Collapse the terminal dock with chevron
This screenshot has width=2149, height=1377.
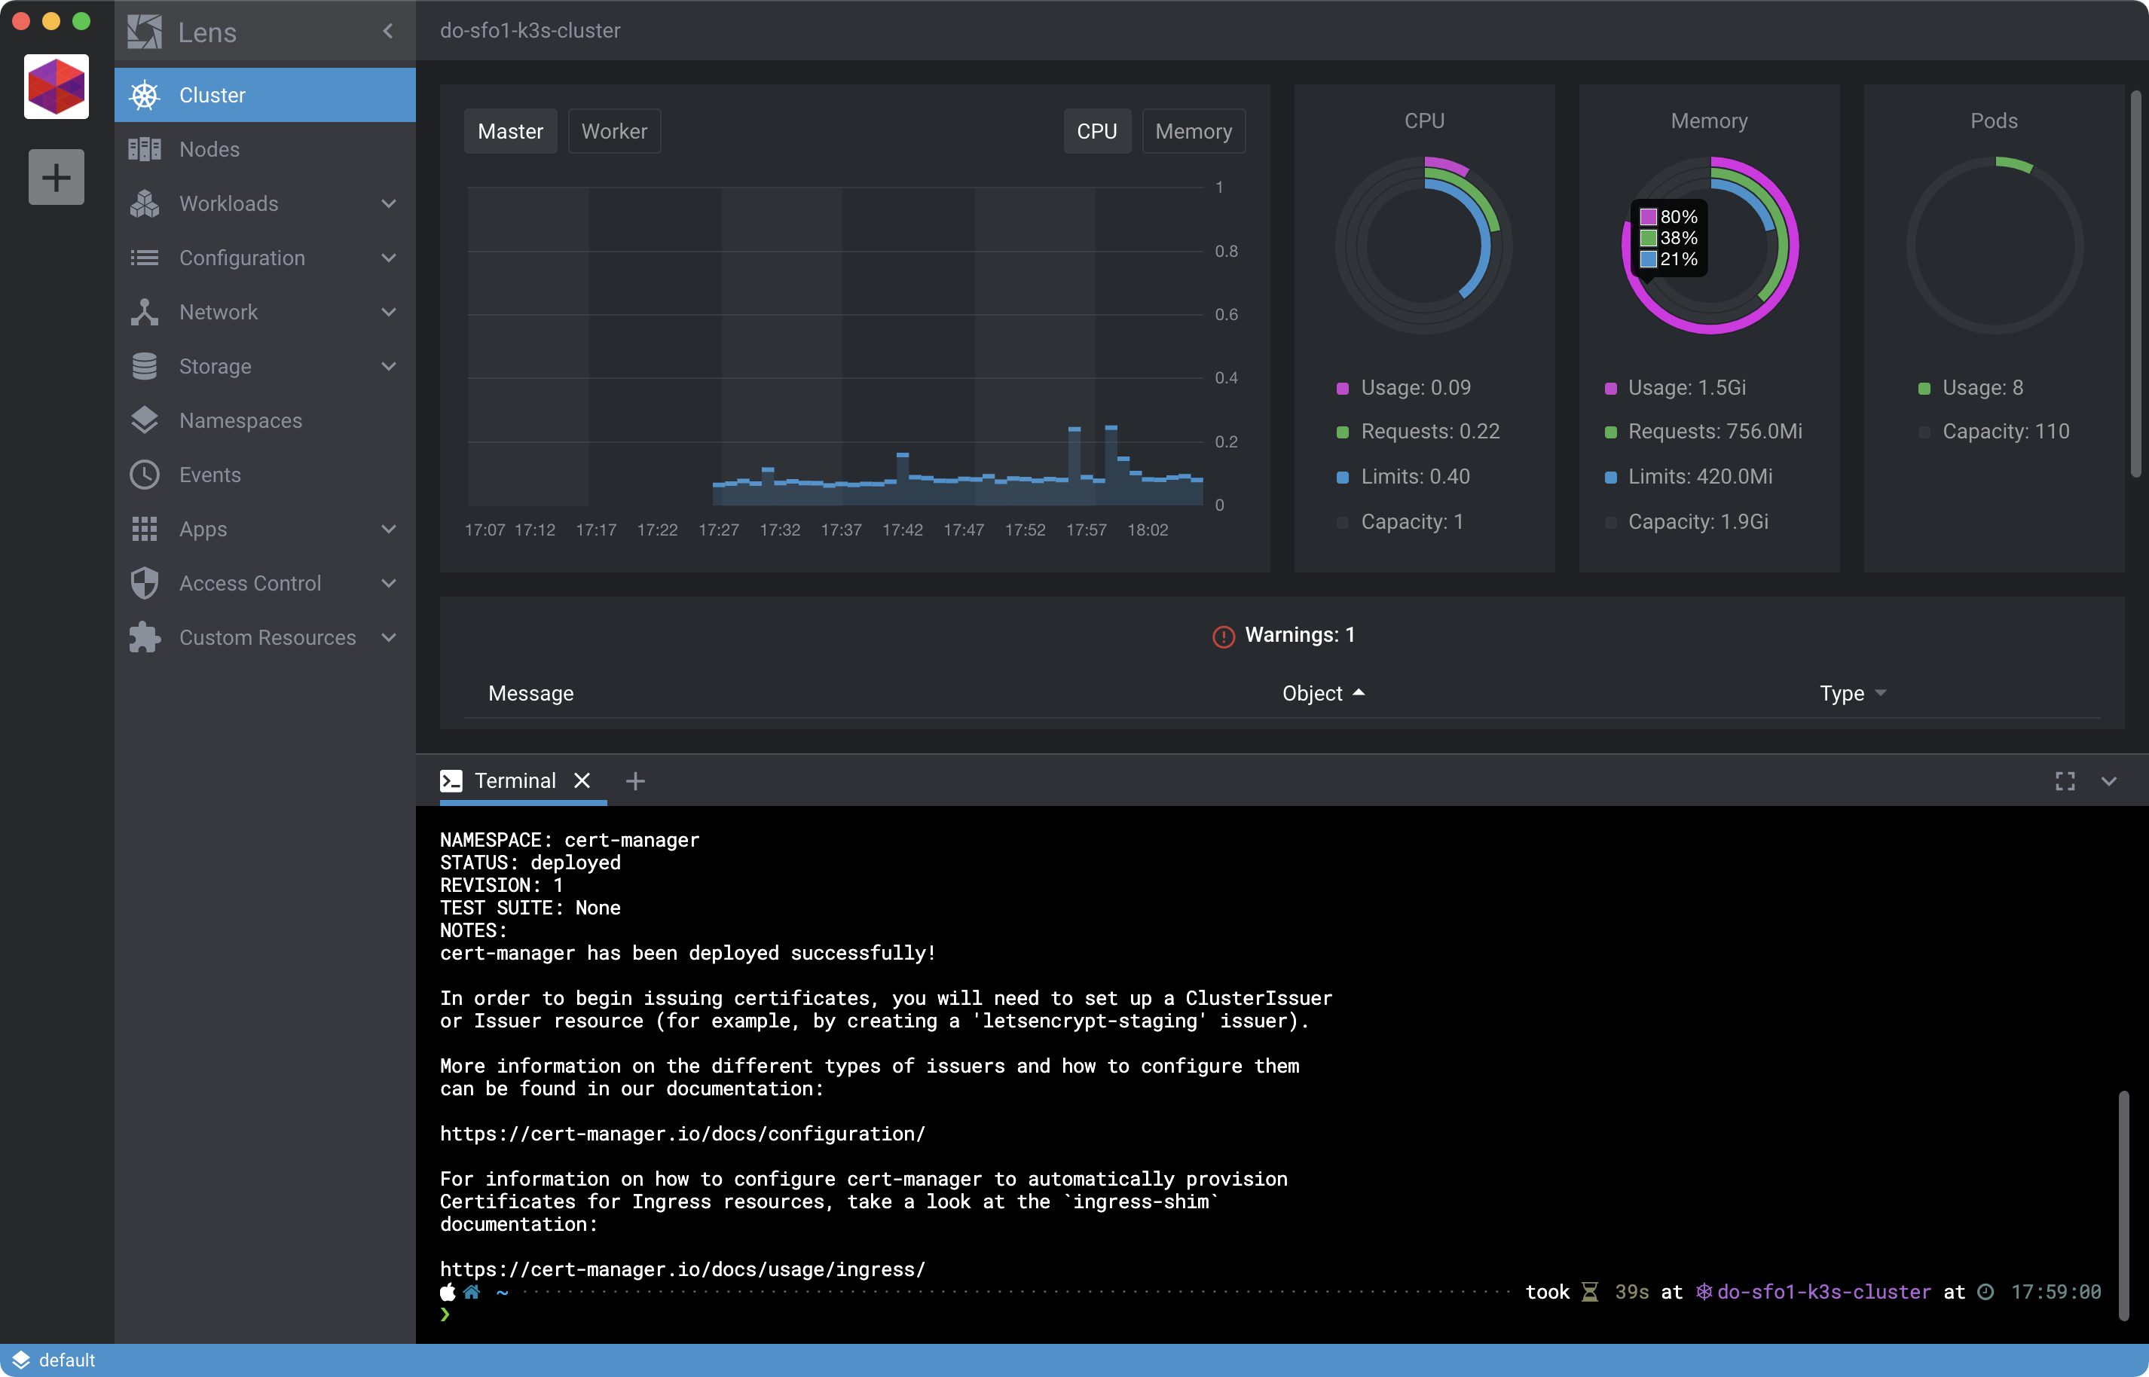pos(2108,780)
